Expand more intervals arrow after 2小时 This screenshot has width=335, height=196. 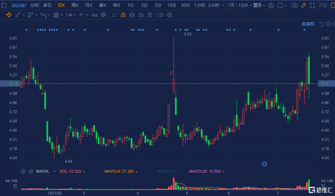(223, 5)
